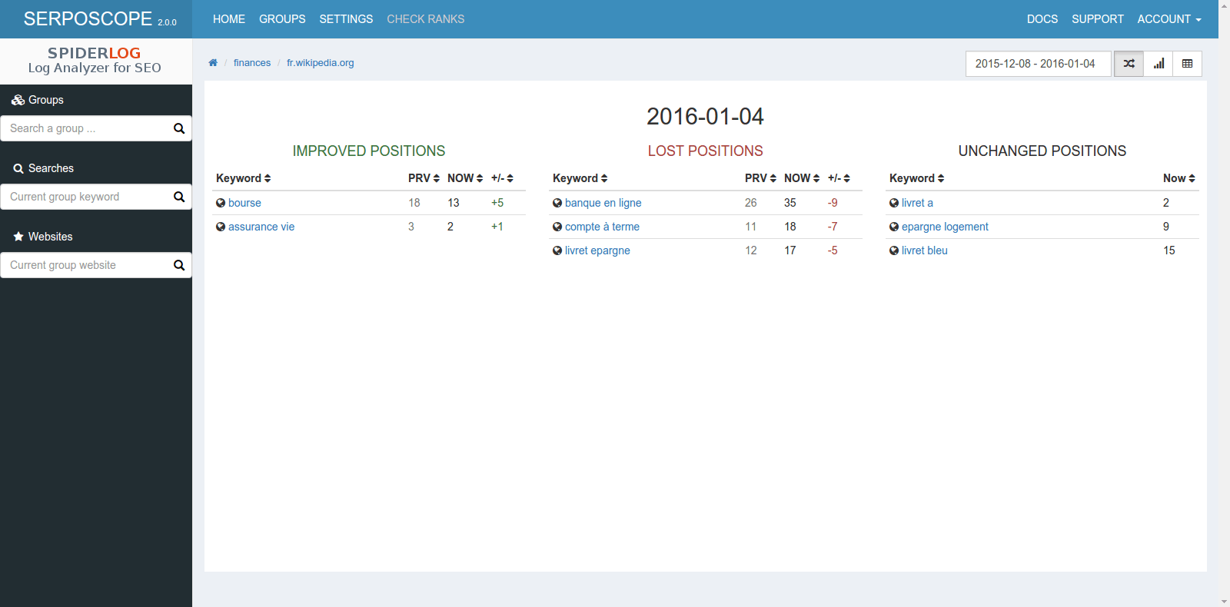The width and height of the screenshot is (1230, 607).
Task: Click the Searches icon in sidebar
Action: pyautogui.click(x=18, y=168)
